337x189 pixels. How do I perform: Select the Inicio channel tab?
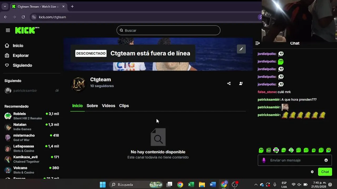pyautogui.click(x=77, y=106)
